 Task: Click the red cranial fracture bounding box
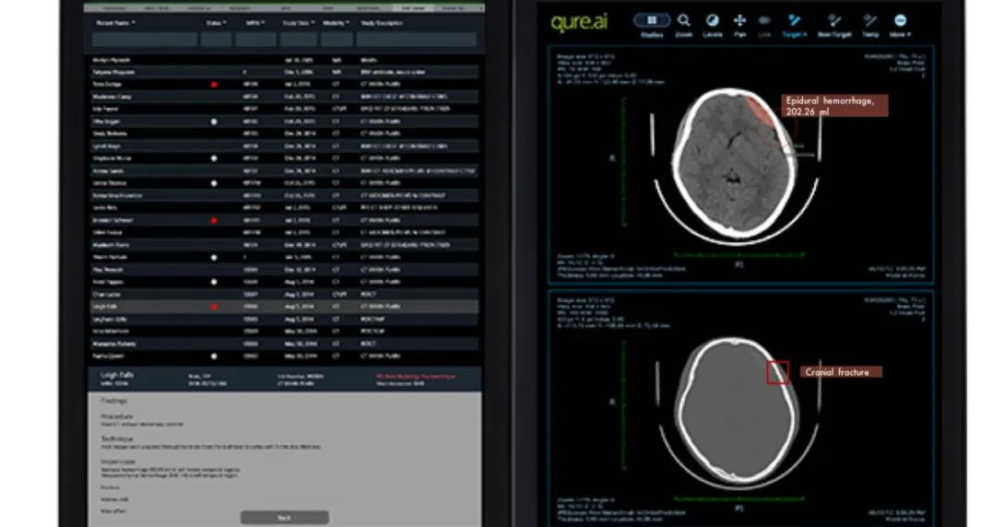(777, 371)
